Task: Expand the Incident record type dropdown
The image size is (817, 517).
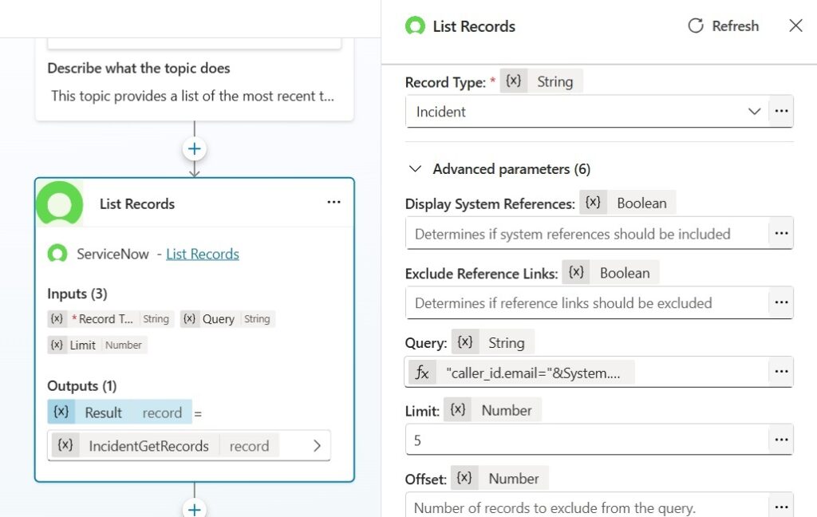Action: click(754, 112)
